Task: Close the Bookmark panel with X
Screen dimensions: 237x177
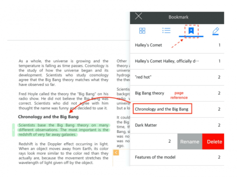Action: tap(138, 16)
